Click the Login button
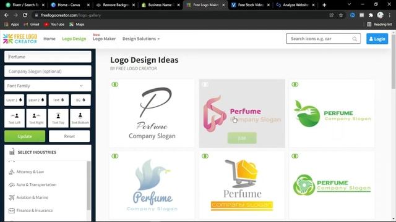Screen dimensions: 396x222 377,39
